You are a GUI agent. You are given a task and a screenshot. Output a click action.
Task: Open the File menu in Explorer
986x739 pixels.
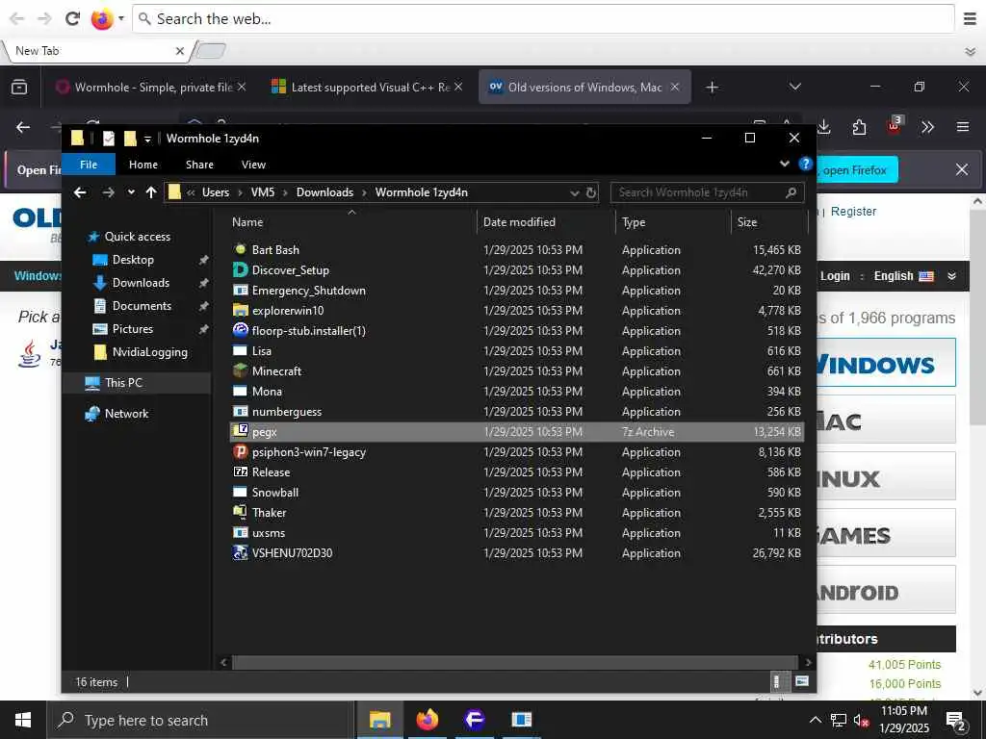pyautogui.click(x=89, y=164)
